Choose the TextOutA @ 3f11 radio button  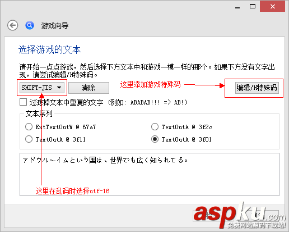[29, 139]
